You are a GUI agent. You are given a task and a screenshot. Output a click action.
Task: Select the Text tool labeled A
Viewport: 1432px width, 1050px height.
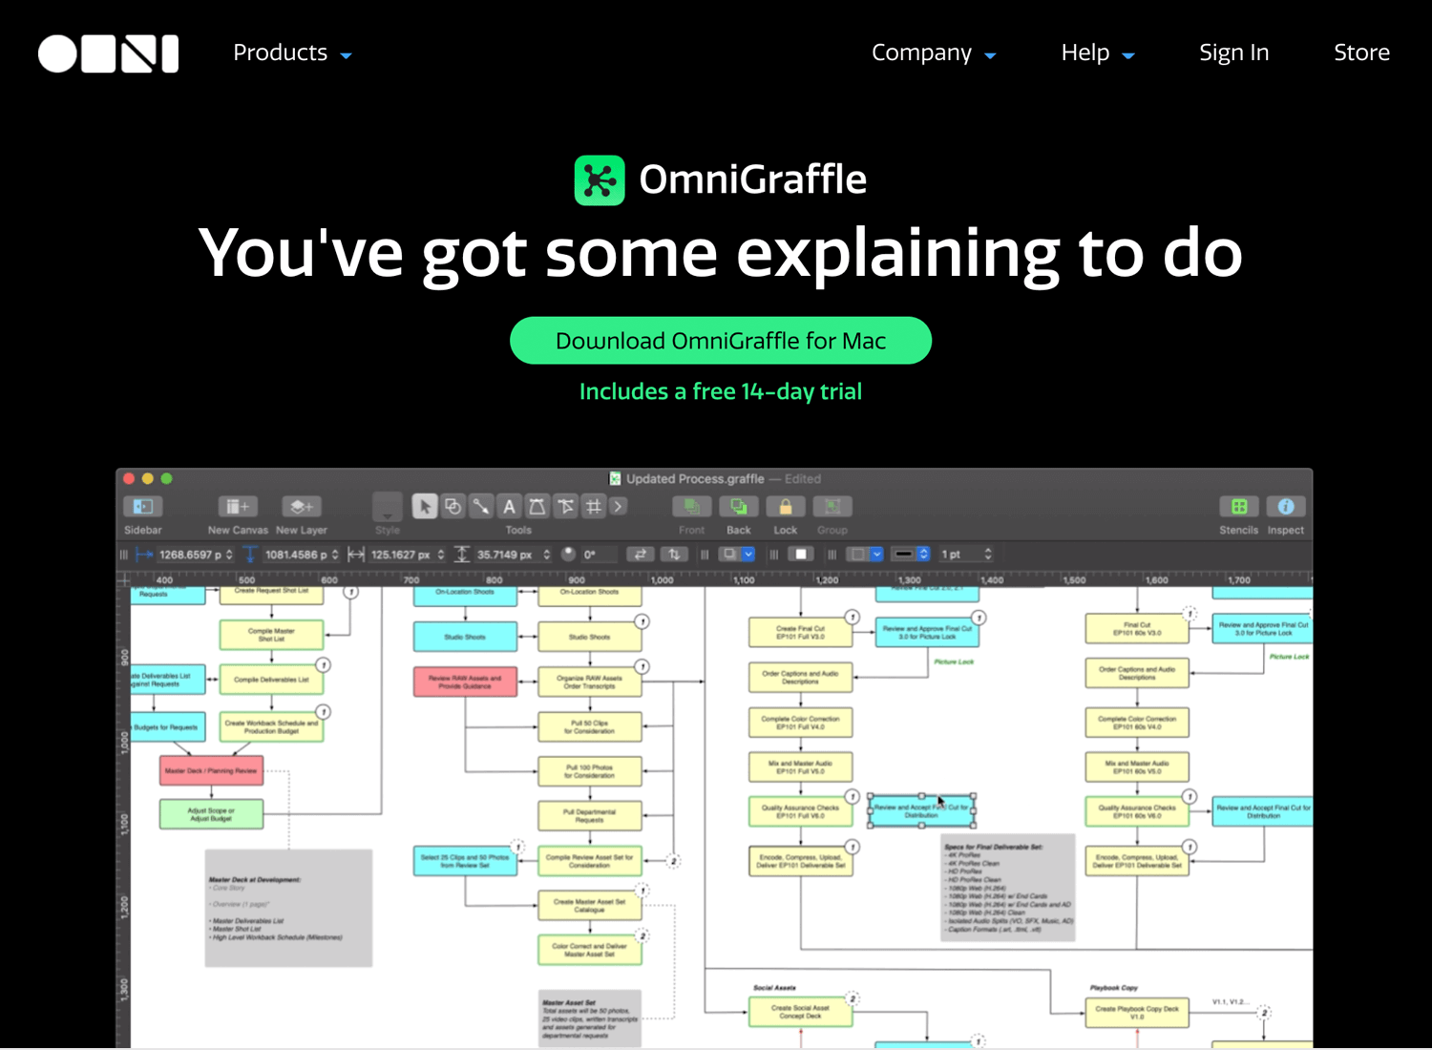click(510, 507)
